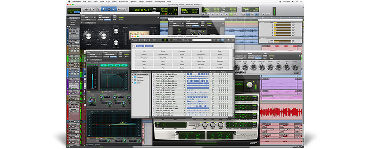The image size is (371, 149).
Task: Adjust the OUTPUT knob on compressor
Action: 103,36
